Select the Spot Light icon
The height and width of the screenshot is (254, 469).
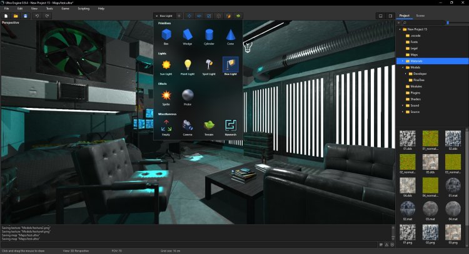(x=209, y=65)
